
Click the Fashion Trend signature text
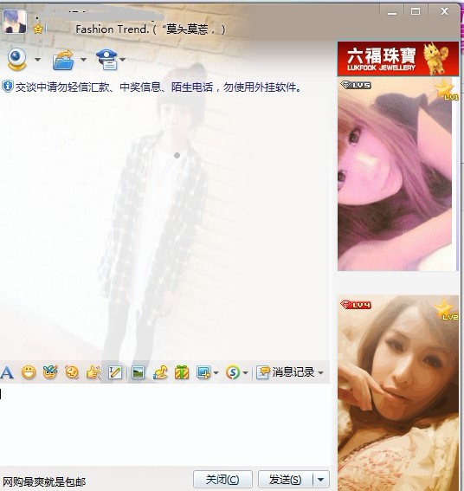click(113, 29)
